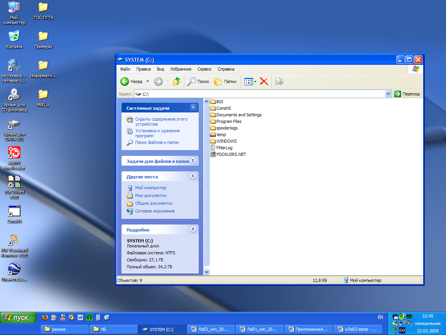Switch to ПриложениеА... Word document
Screen dimensions: 446x335
click(309, 329)
